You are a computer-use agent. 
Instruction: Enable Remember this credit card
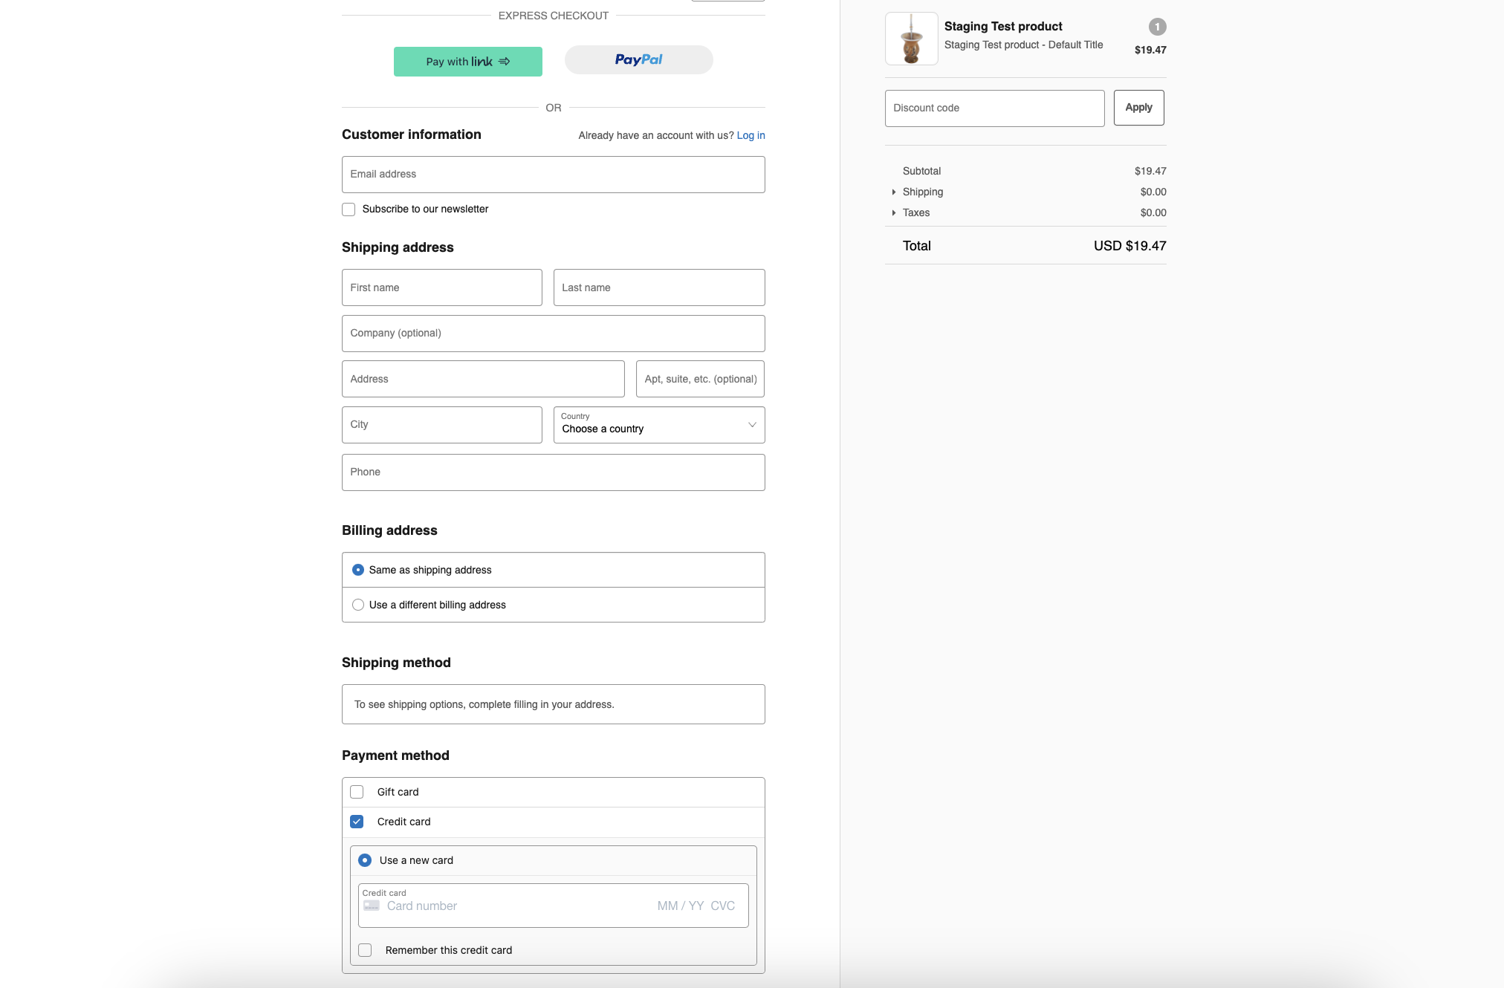pyautogui.click(x=365, y=949)
